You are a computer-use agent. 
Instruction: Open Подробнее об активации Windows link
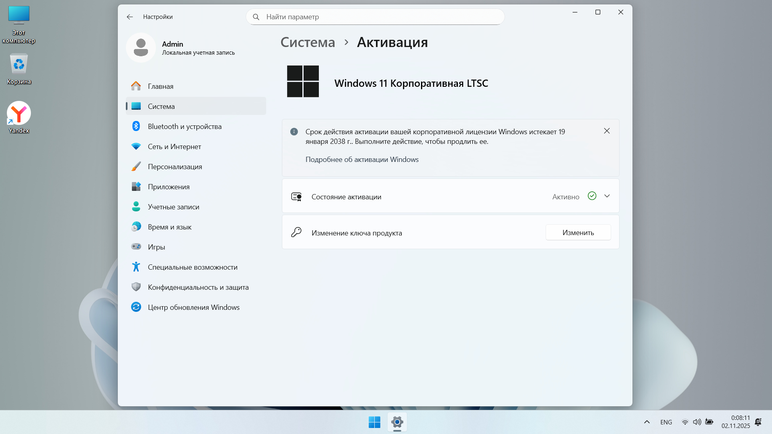point(362,160)
